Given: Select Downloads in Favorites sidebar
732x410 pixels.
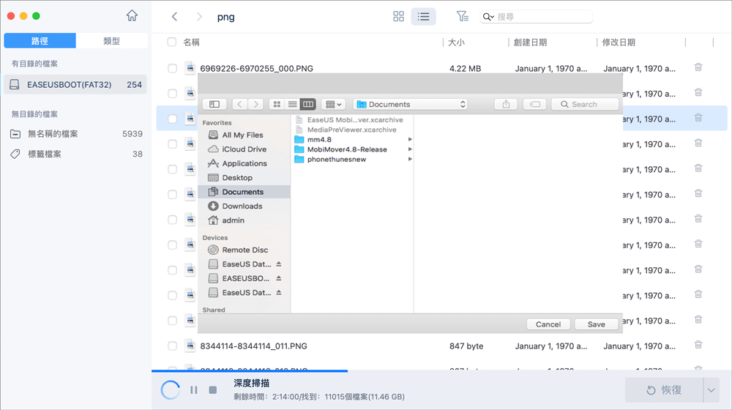Looking at the screenshot, I should coord(242,206).
